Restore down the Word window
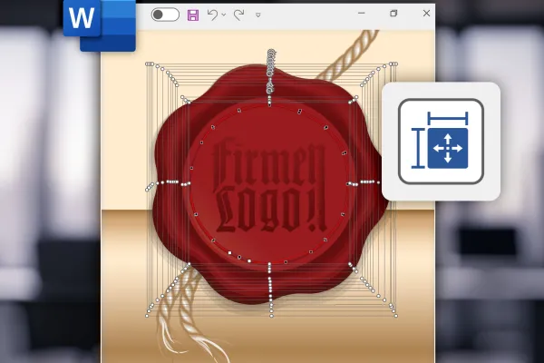The image size is (544, 363). (393, 14)
